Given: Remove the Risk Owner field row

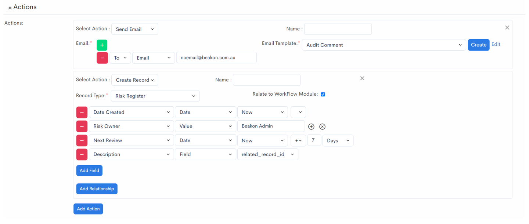Looking at the screenshot, I should [82, 126].
